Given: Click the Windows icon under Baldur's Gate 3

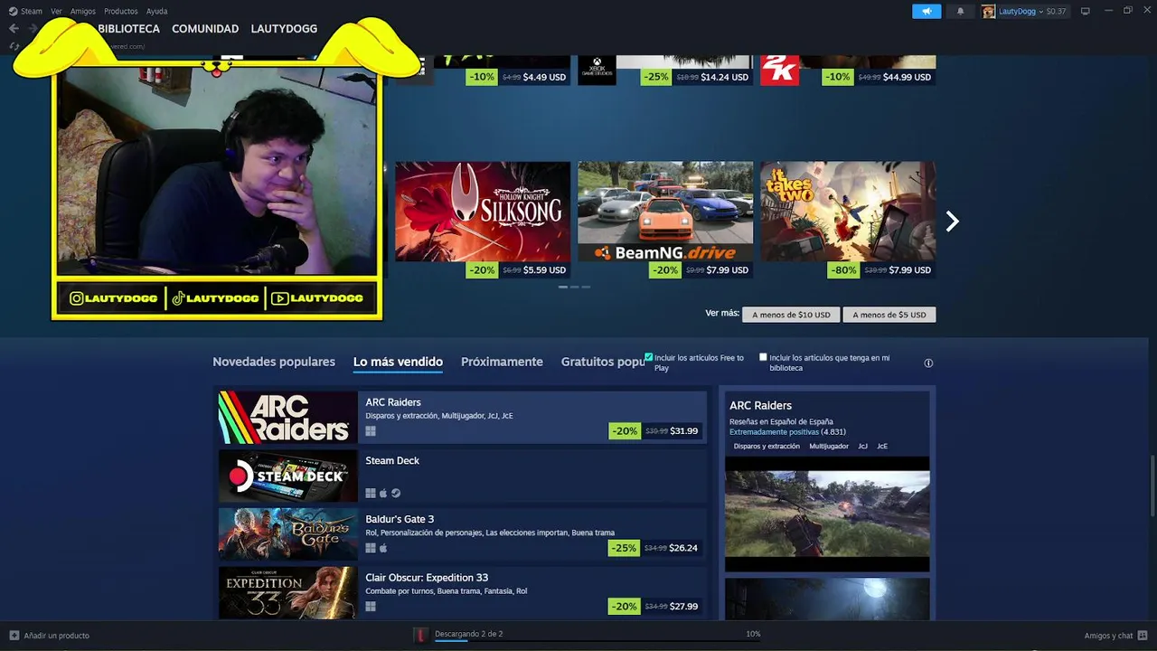Looking at the screenshot, I should (x=371, y=548).
